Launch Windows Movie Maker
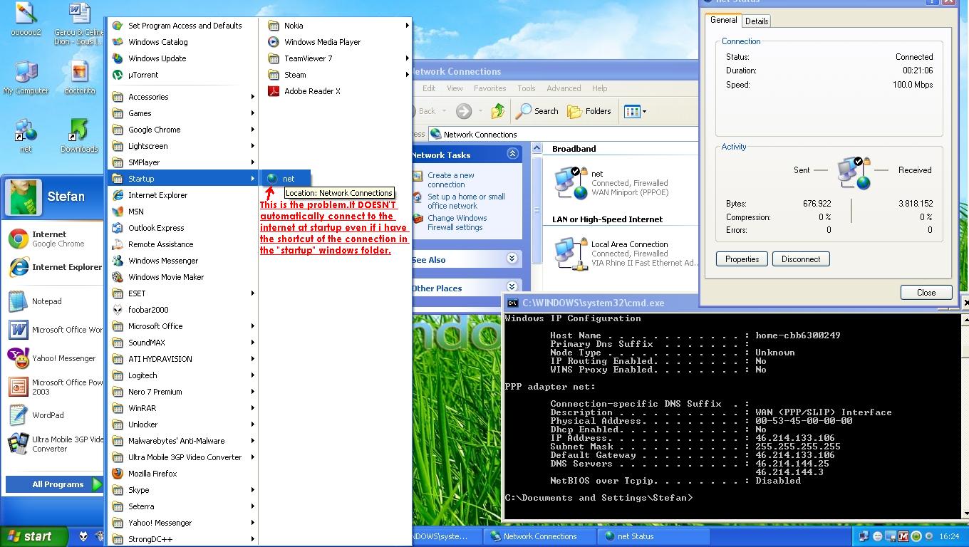 pyautogui.click(x=182, y=277)
